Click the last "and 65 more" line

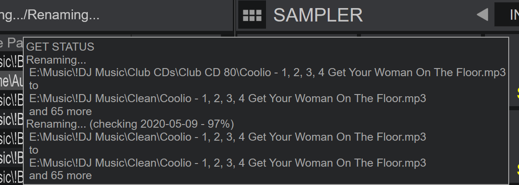(x=60, y=176)
